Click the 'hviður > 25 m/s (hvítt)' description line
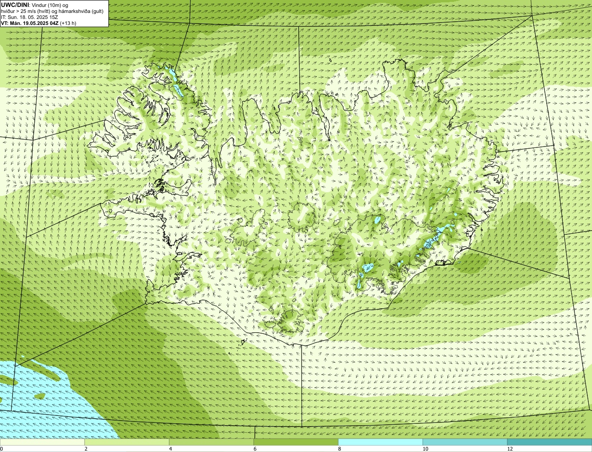The image size is (592, 452). tap(52, 11)
